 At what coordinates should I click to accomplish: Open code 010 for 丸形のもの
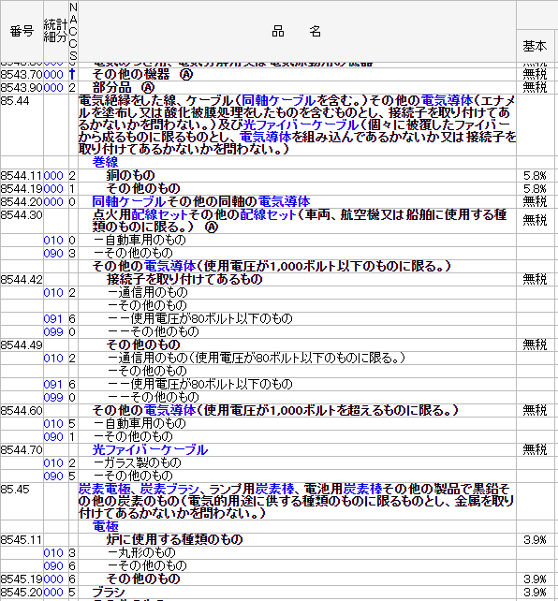tap(53, 553)
